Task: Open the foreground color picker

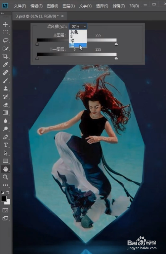Action: 4,199
